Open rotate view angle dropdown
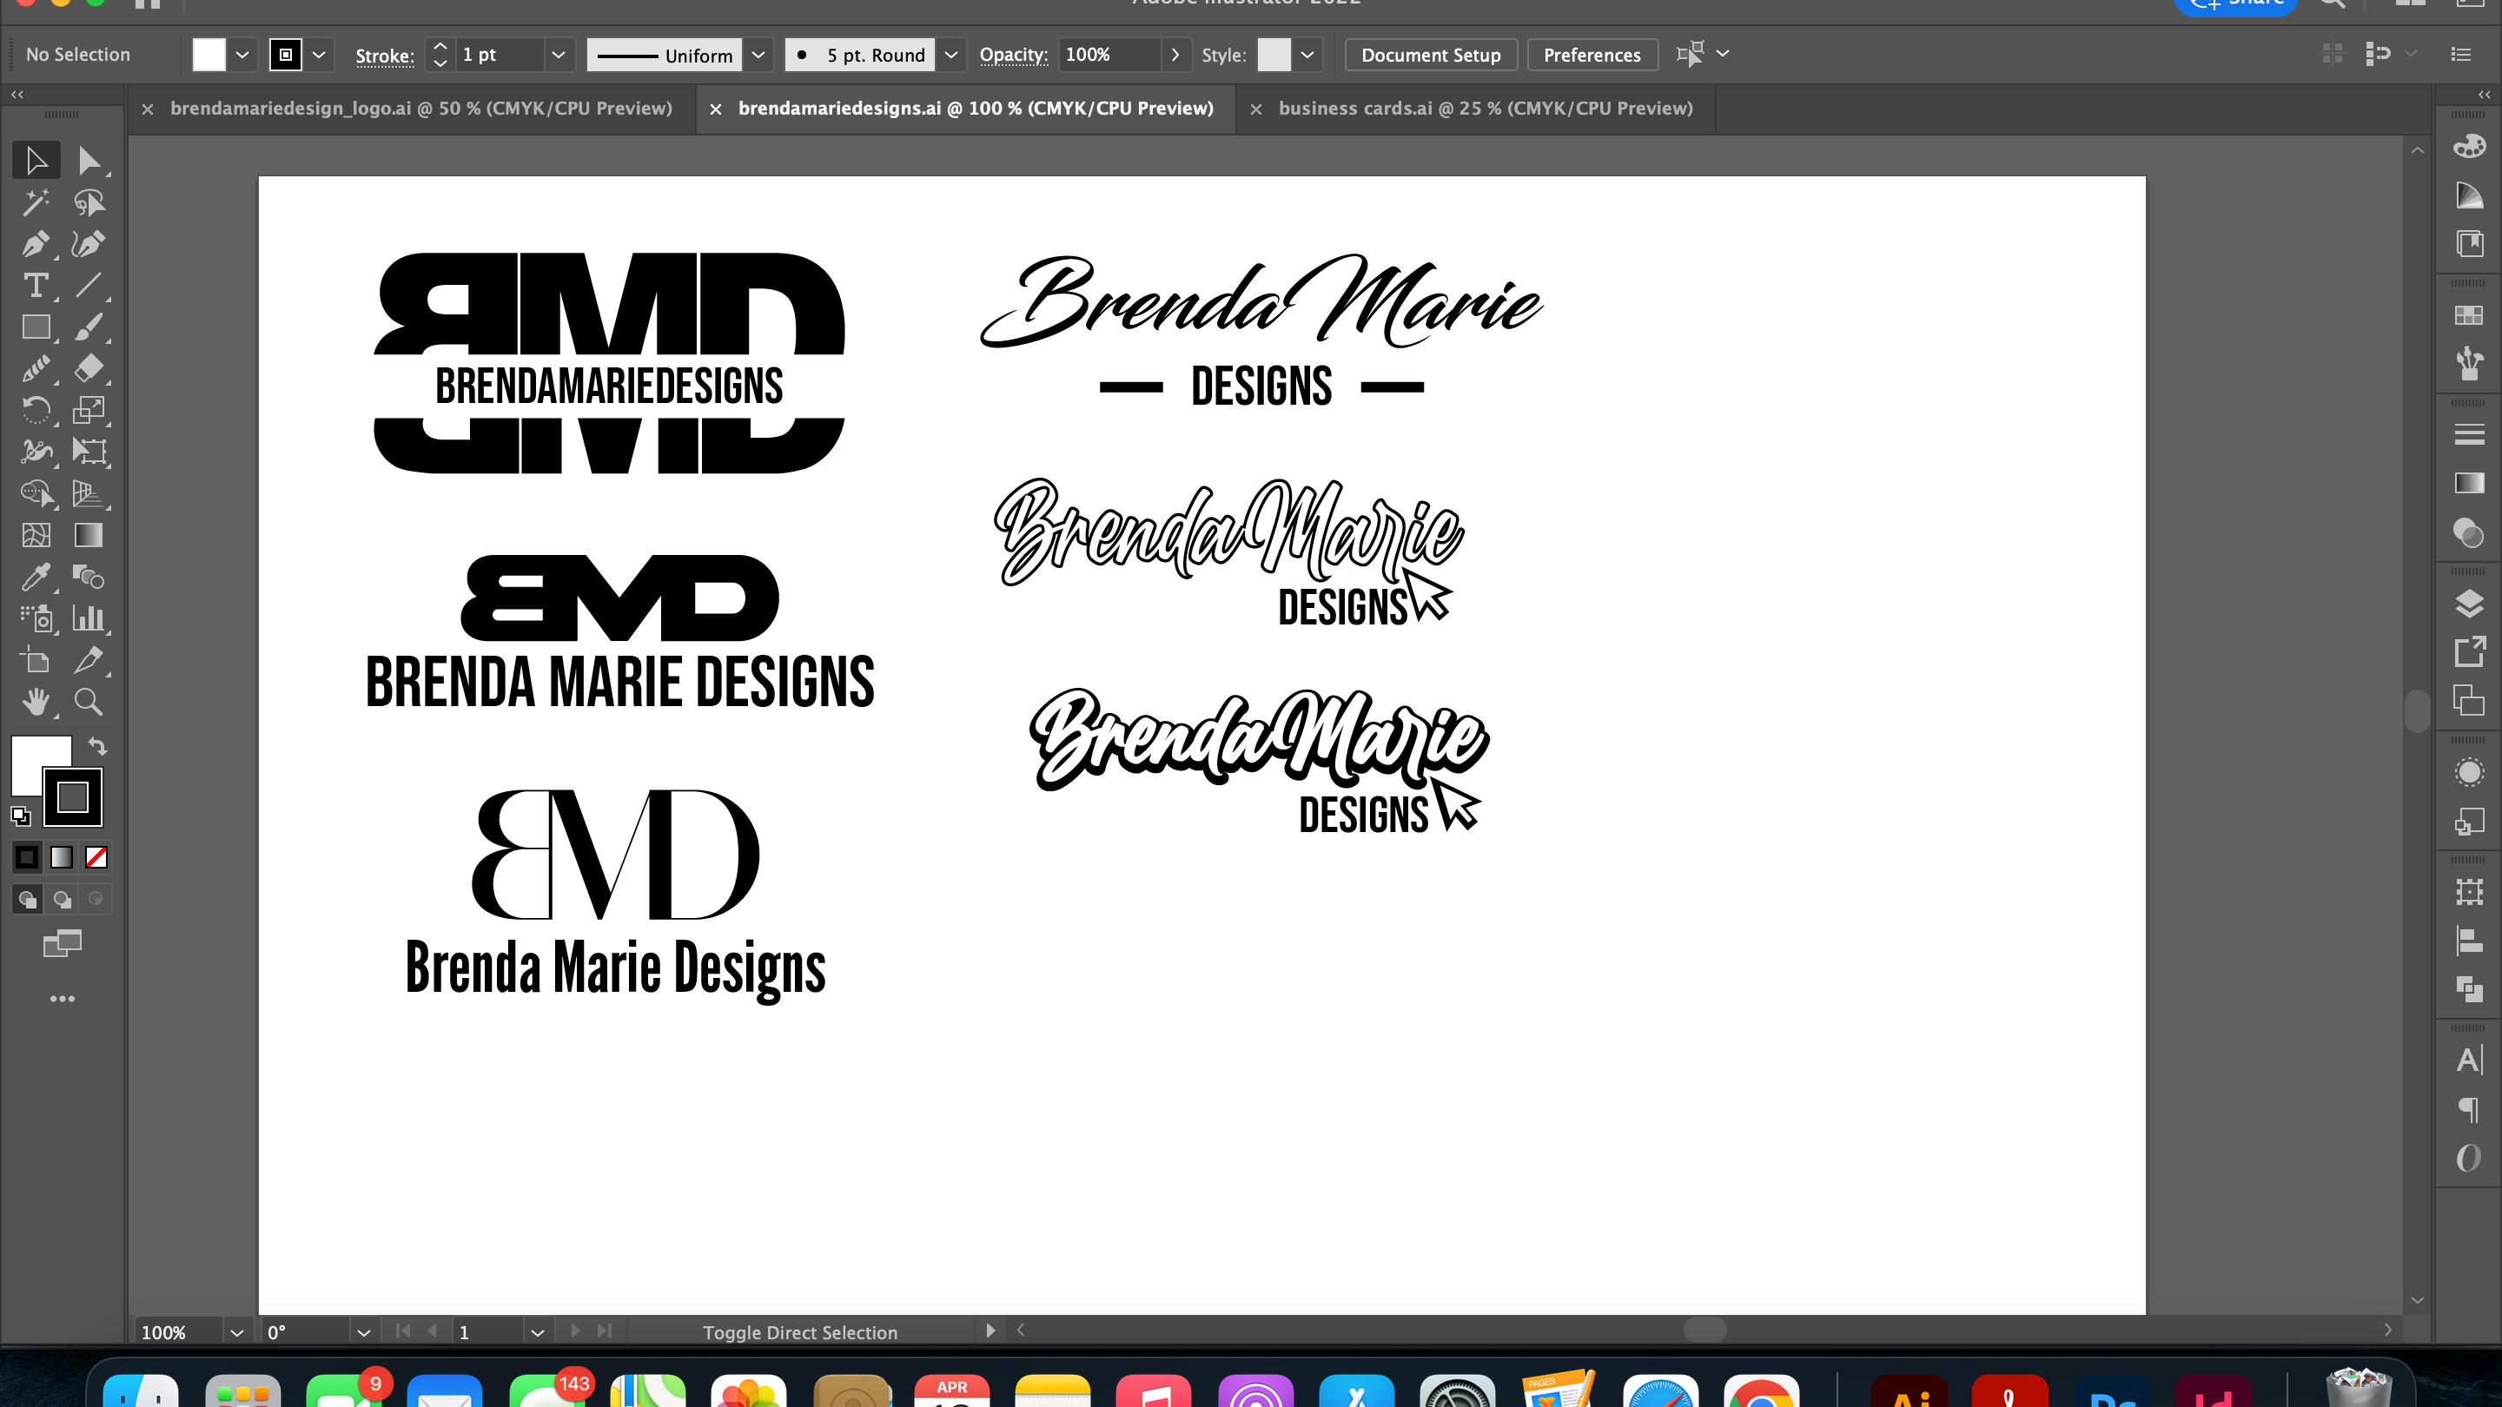Image resolution: width=2502 pixels, height=1407 pixels. pos(363,1332)
